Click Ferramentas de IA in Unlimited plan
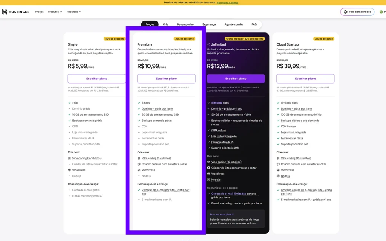Image resolution: width=386 pixels, height=241 pixels. click(222, 142)
